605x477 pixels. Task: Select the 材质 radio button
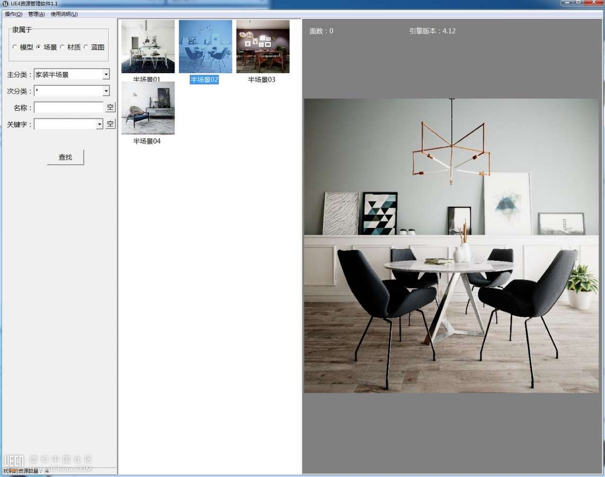pos(63,47)
